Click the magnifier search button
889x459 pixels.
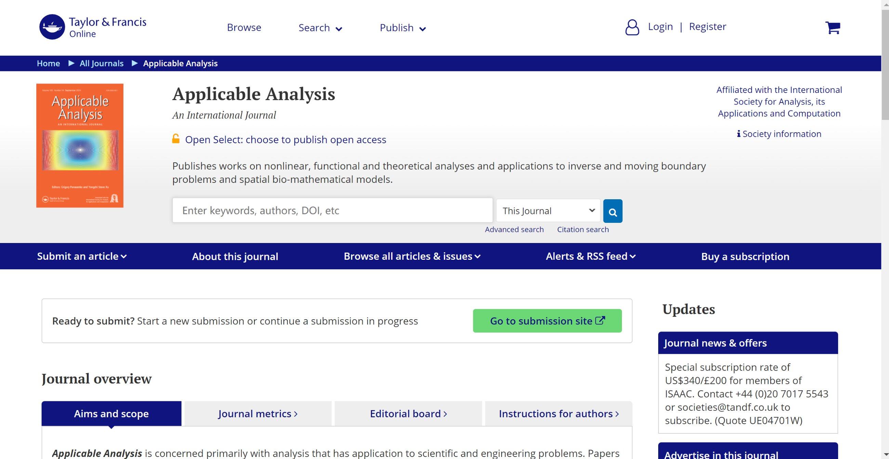coord(613,211)
